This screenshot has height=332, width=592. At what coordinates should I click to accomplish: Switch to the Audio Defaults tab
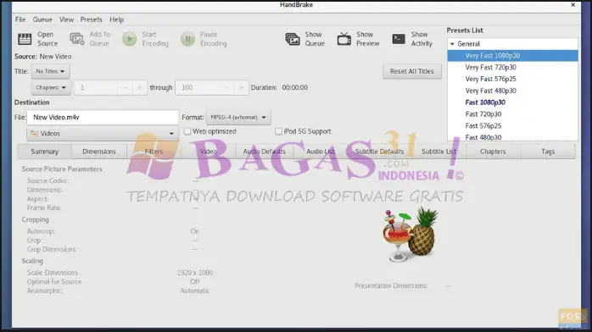(x=265, y=152)
